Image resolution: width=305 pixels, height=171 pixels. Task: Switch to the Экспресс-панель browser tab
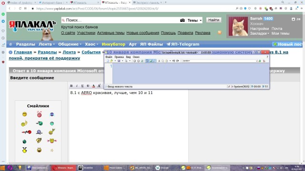147,2
